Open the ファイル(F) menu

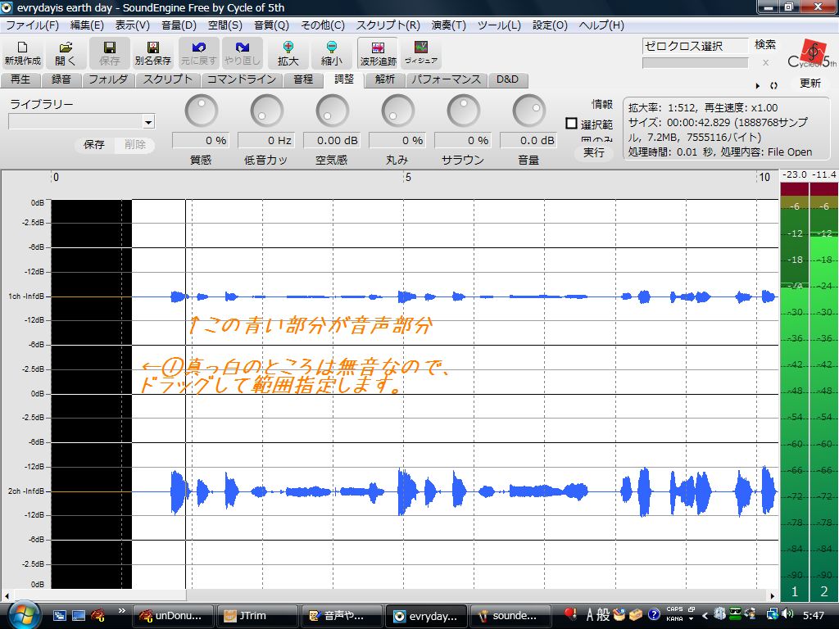point(32,25)
